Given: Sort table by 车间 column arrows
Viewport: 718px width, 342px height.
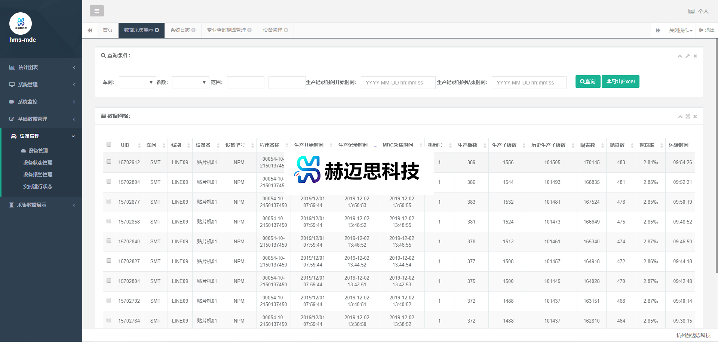Looking at the screenshot, I should 164,145.
